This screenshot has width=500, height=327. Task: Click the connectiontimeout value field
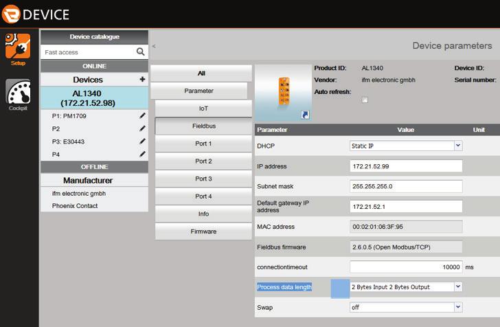tap(406, 267)
